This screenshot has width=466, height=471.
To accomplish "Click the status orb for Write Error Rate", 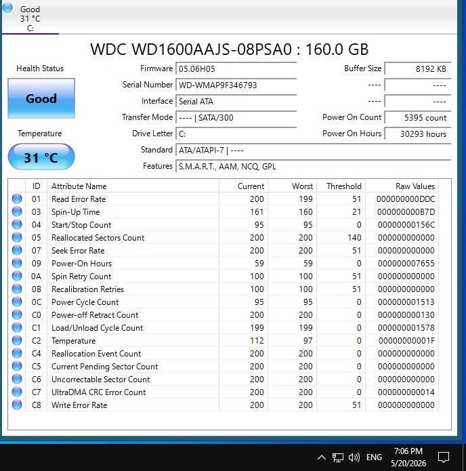I will tap(17, 405).
